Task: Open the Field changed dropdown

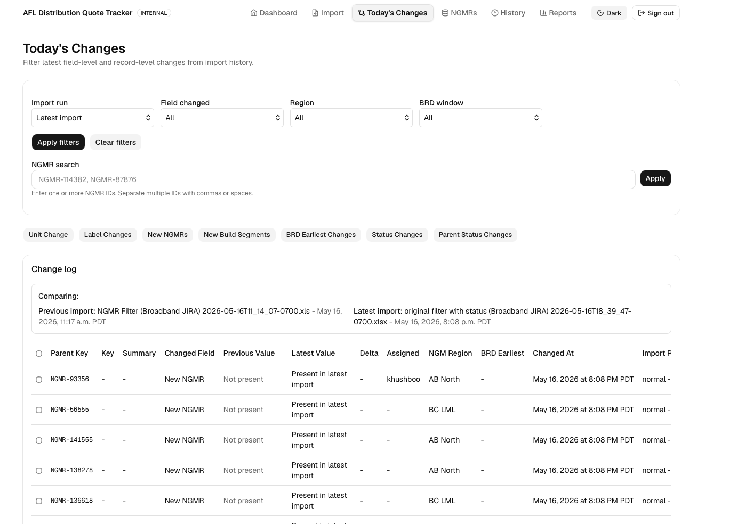Action: [x=222, y=118]
